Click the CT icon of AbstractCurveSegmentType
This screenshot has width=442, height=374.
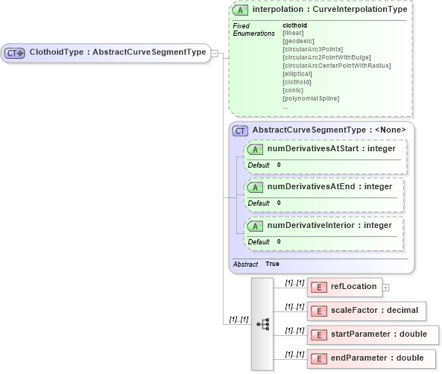240,131
